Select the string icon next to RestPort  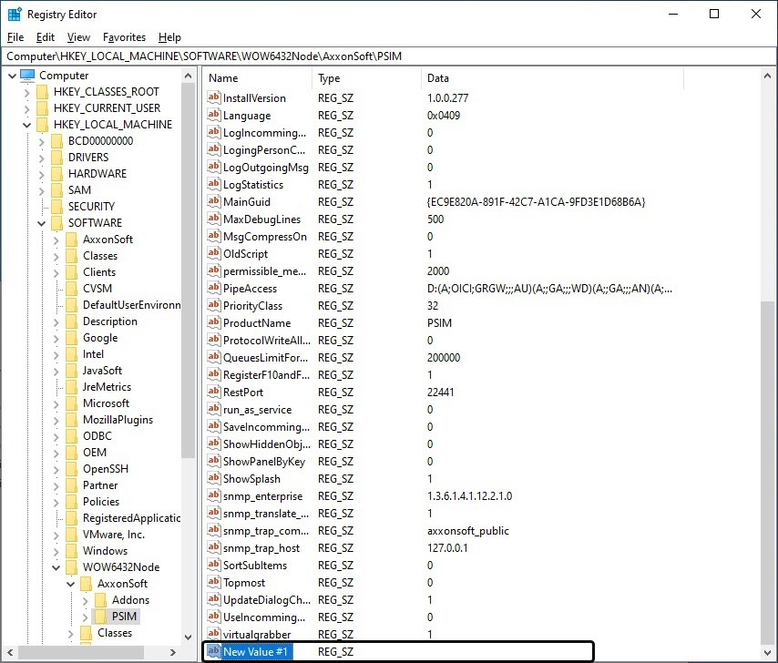point(214,393)
